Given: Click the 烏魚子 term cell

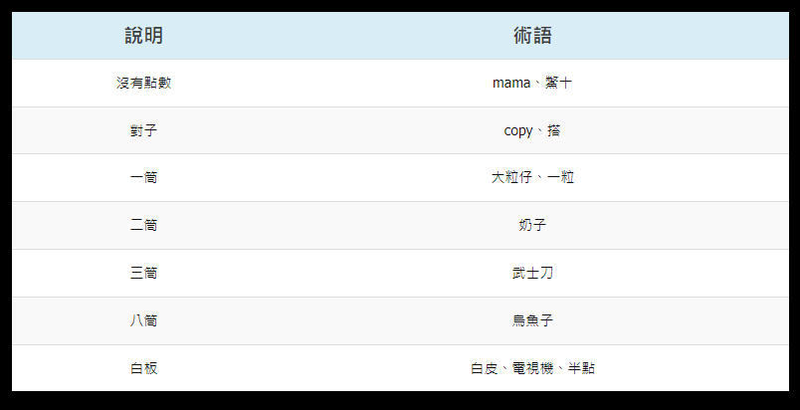Looking at the screenshot, I should tap(532, 320).
